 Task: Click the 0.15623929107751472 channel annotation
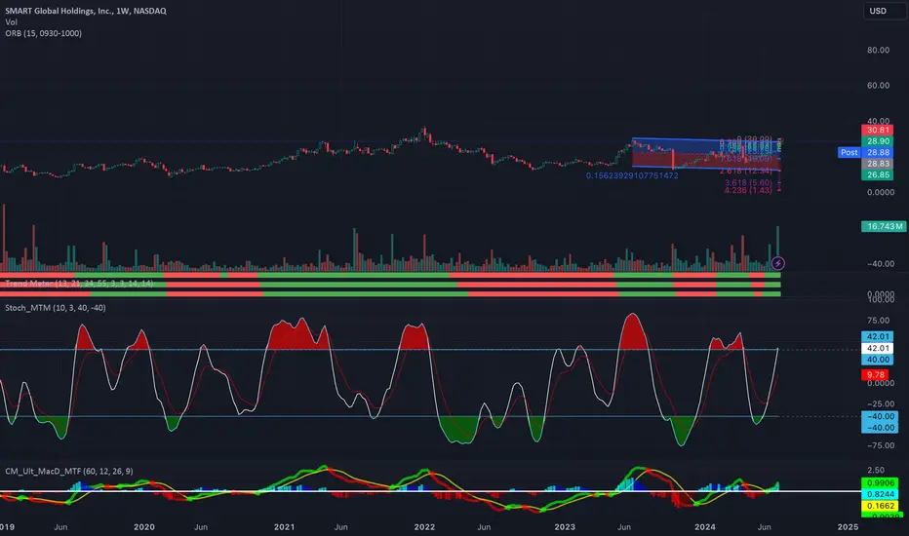(x=632, y=175)
